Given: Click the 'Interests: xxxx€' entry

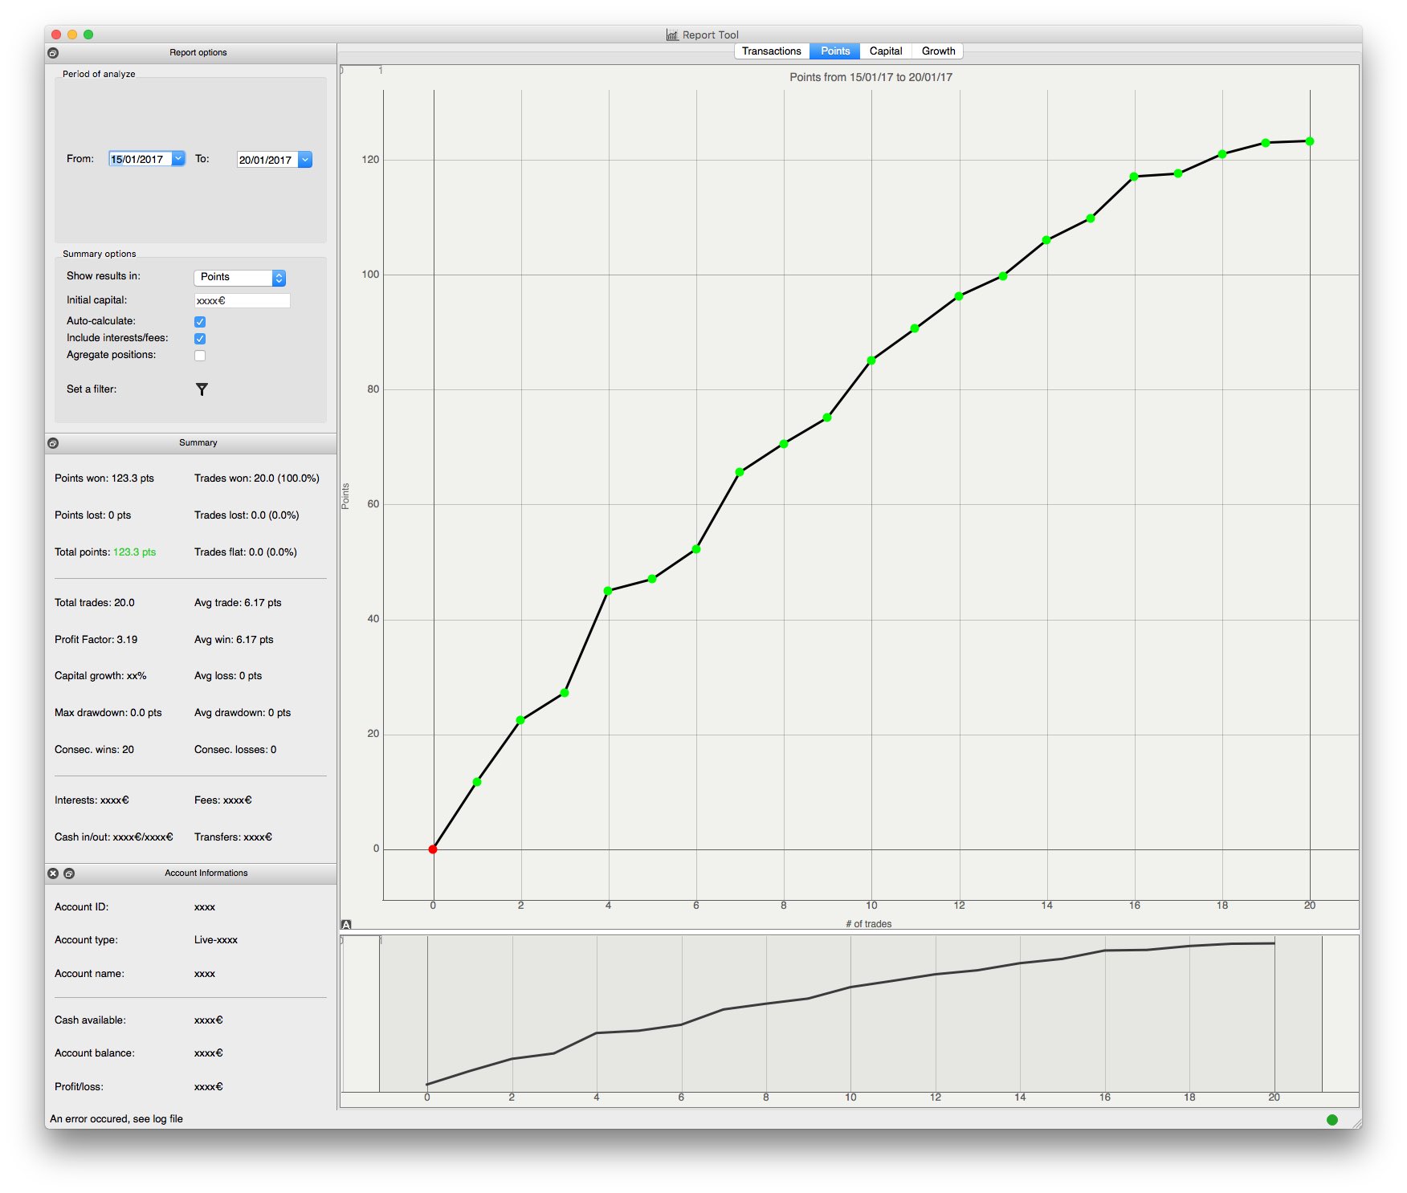Looking at the screenshot, I should point(92,800).
